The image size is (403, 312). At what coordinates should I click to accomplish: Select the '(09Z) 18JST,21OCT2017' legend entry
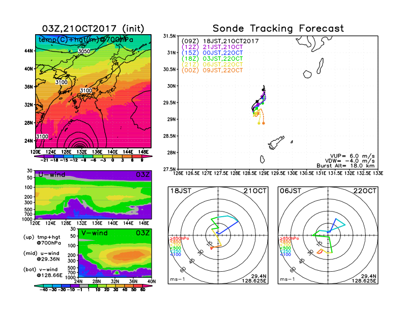pos(220,41)
